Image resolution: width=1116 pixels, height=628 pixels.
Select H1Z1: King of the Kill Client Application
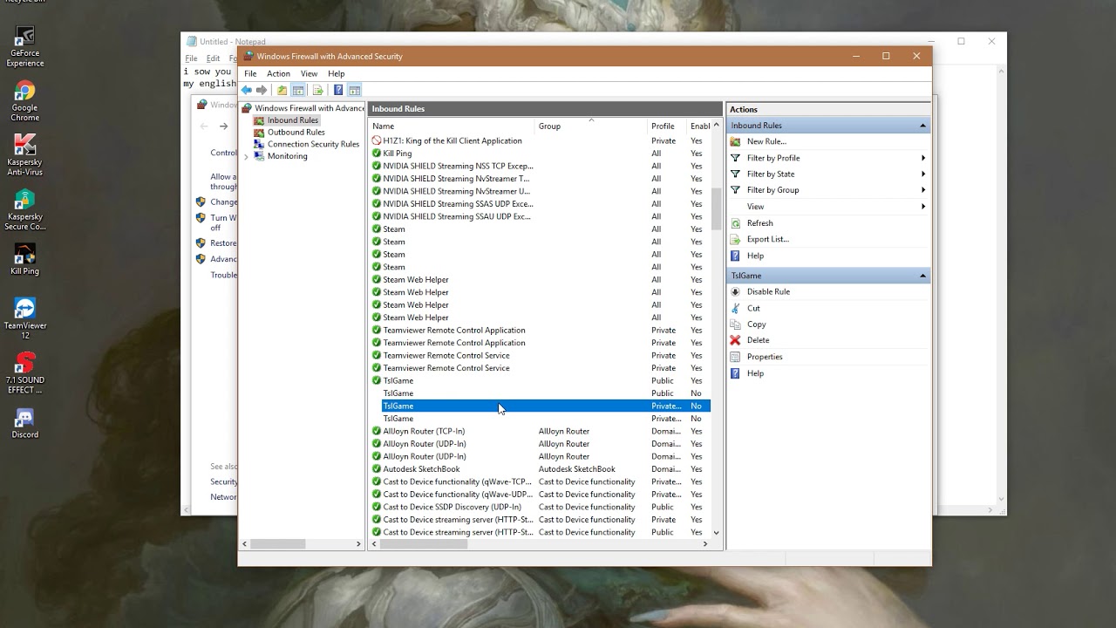(541, 140)
